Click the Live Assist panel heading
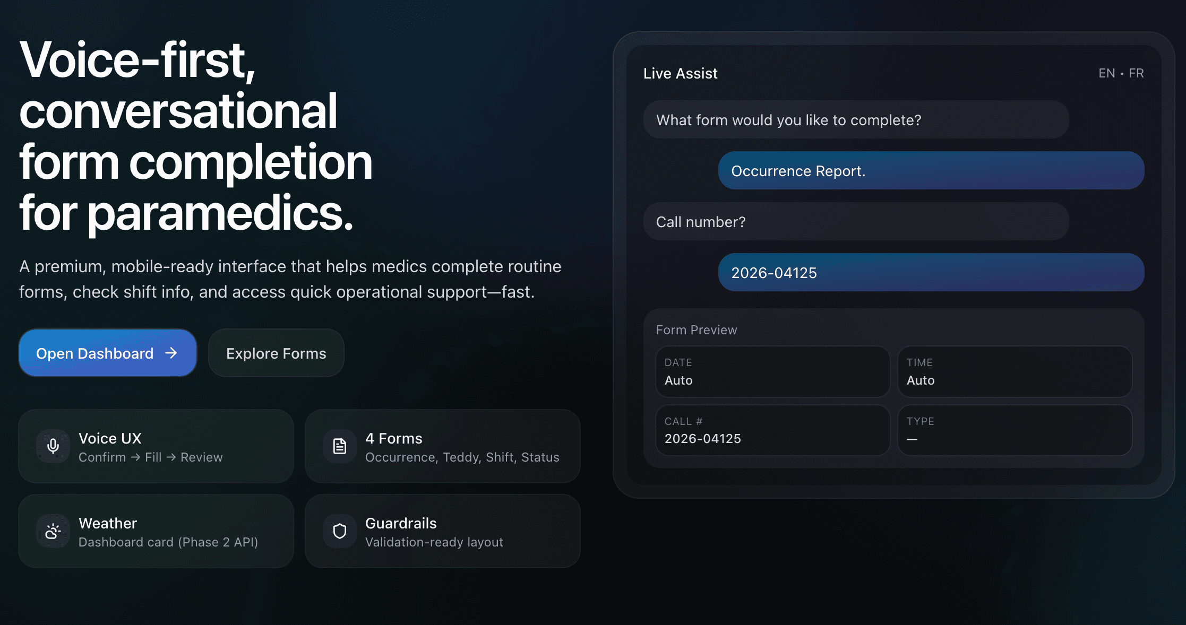The height and width of the screenshot is (625, 1186). (x=680, y=73)
